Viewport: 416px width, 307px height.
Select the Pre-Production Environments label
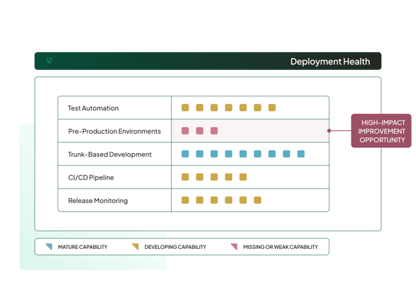[114, 131]
